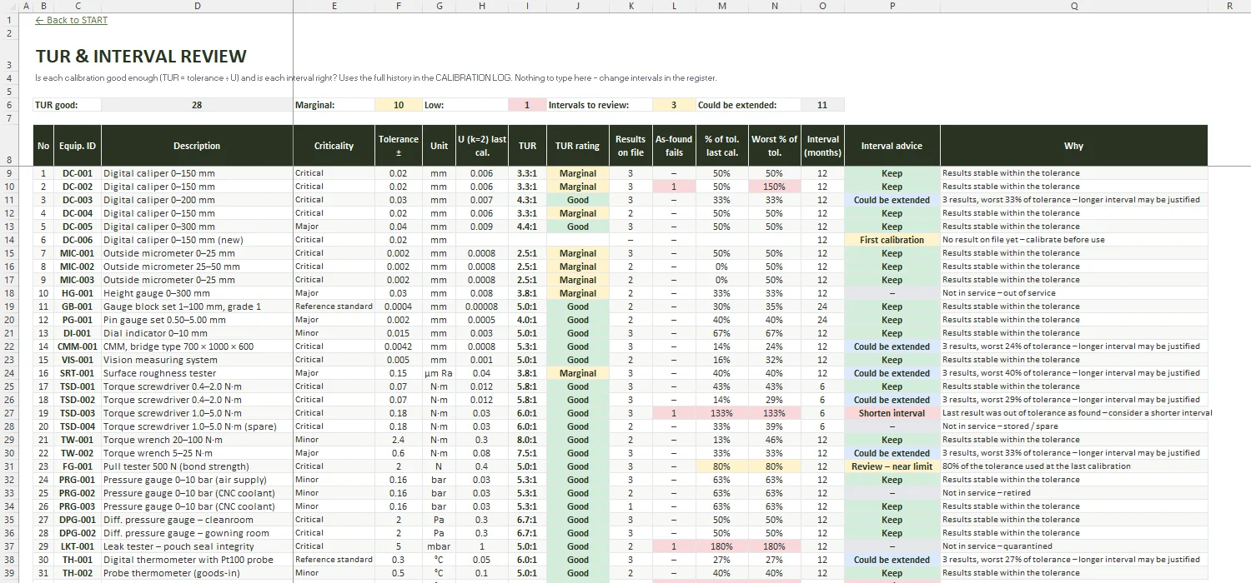Screen dimensions: 1251x583
Task: Click the As-found fails value for DC-002
Action: coord(674,187)
